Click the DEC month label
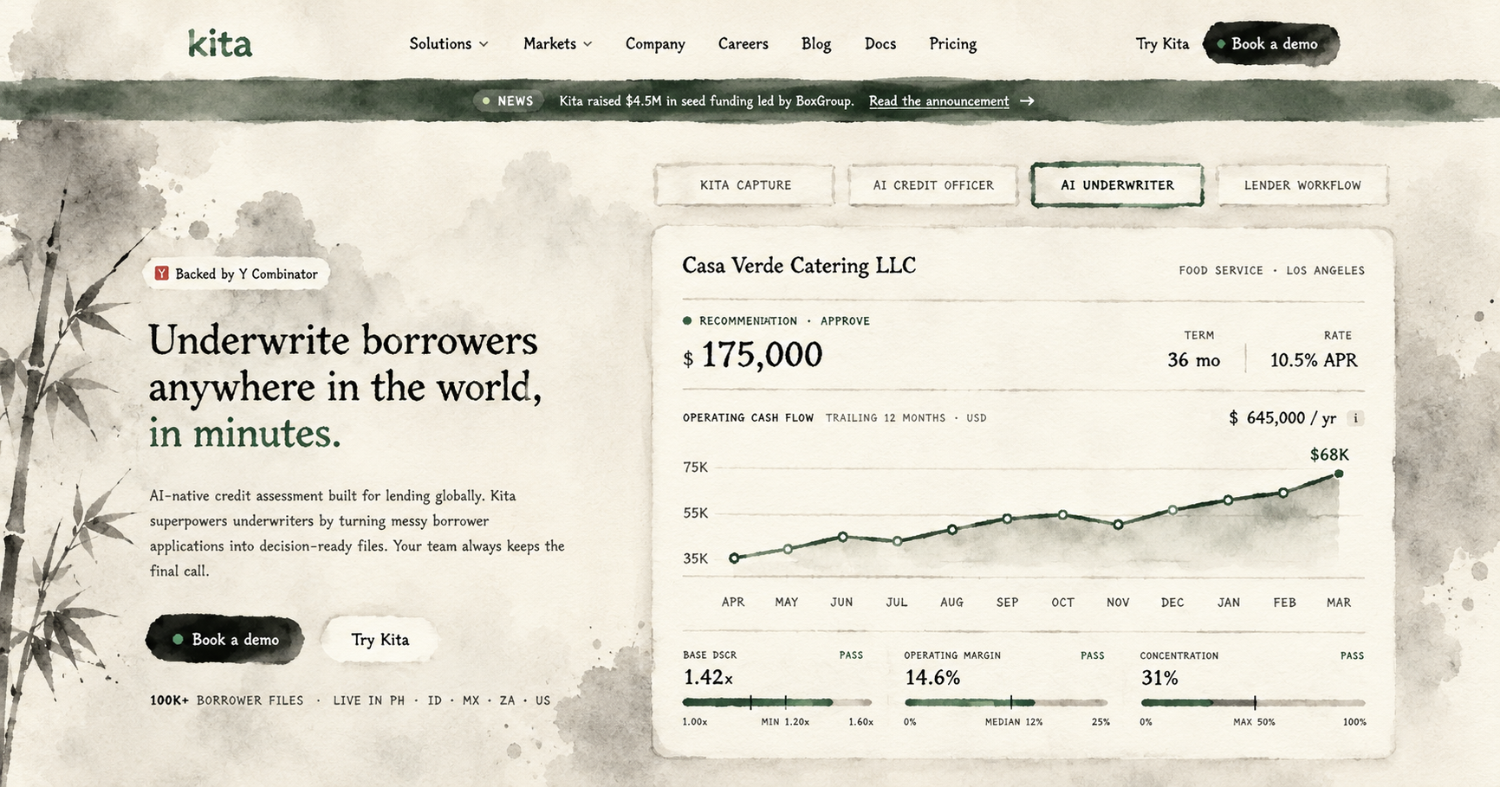The image size is (1500, 787). click(x=1172, y=603)
